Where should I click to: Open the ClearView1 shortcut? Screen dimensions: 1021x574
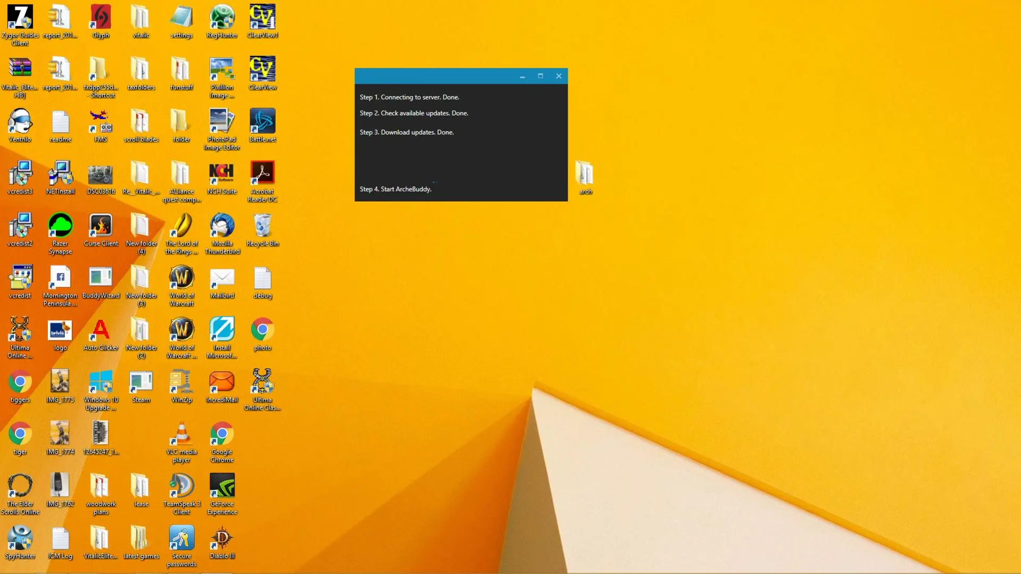click(x=262, y=18)
